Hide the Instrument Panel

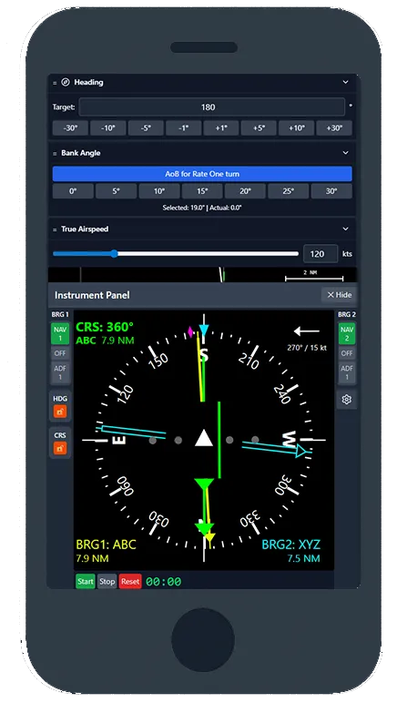pyautogui.click(x=340, y=294)
